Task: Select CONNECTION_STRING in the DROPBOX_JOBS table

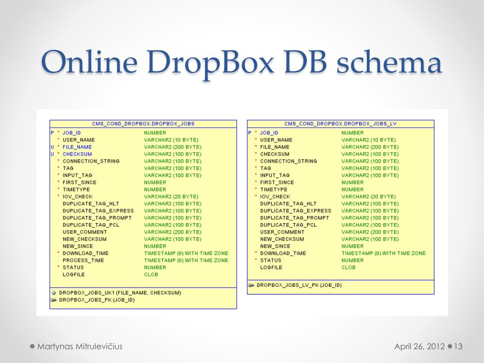Action: (91, 161)
